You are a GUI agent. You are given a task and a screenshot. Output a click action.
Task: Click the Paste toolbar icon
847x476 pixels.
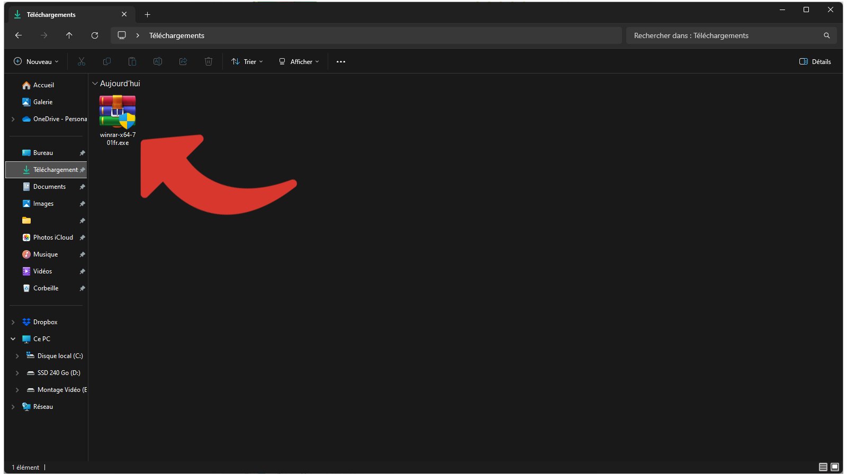coord(132,62)
